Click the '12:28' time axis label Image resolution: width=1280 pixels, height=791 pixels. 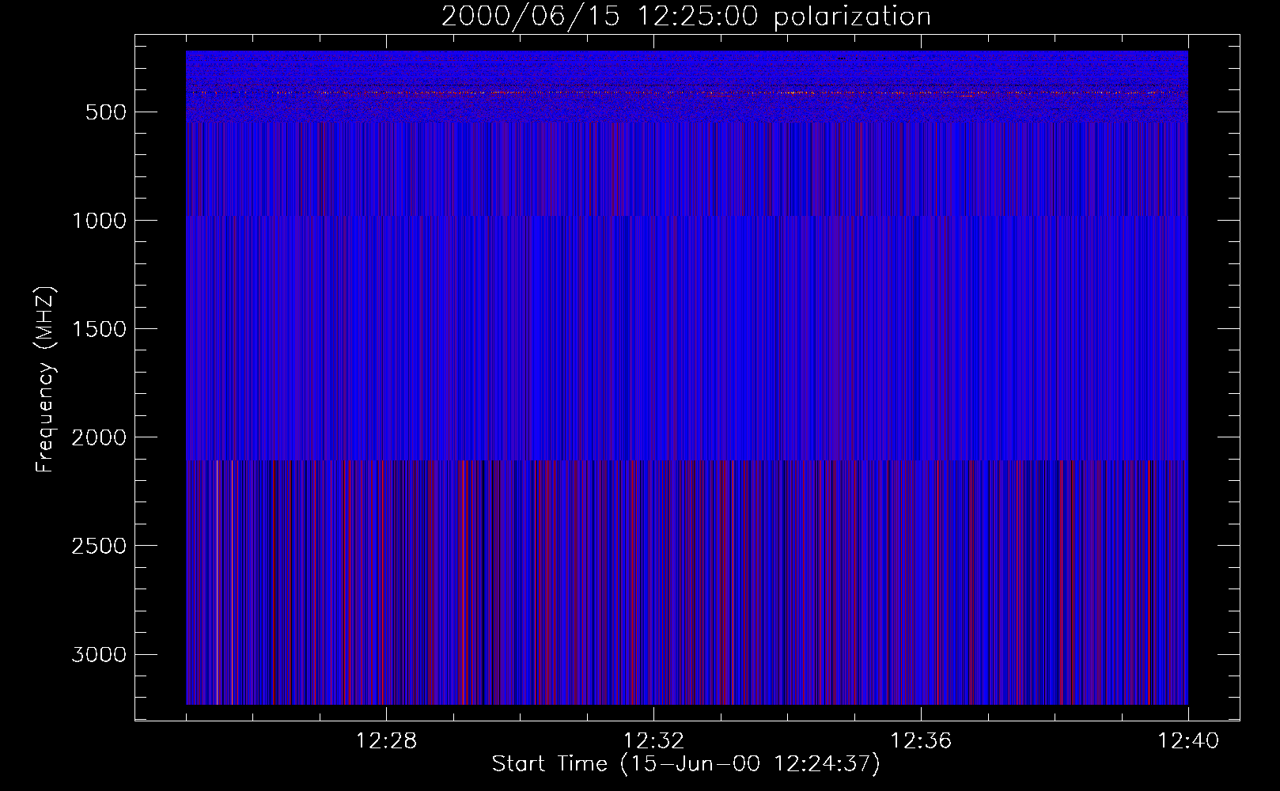point(386,741)
